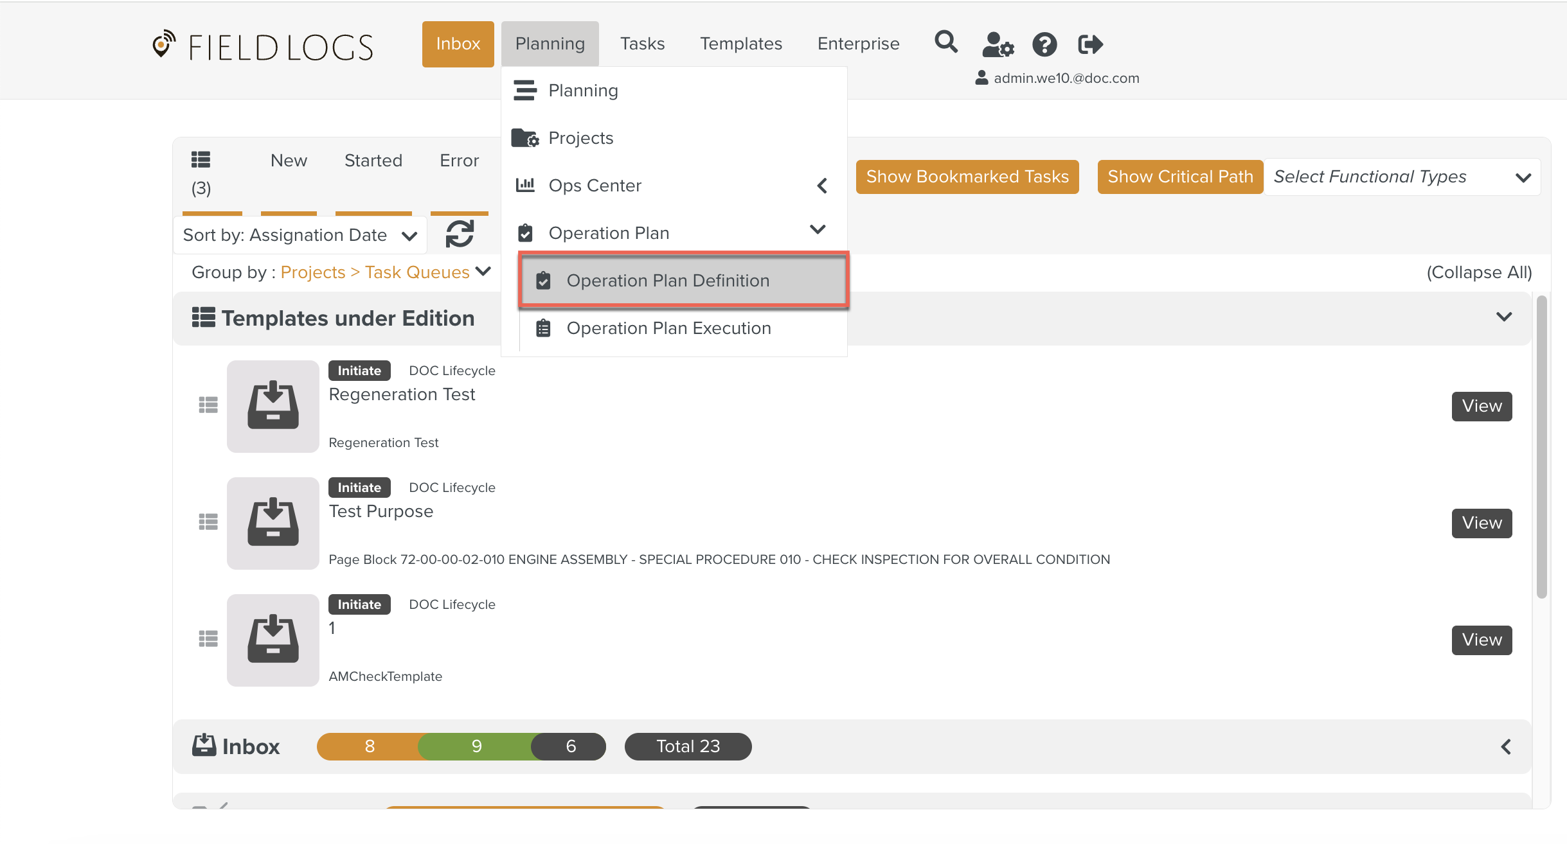This screenshot has height=844, width=1567.
Task: Click the refresh tasks icon
Action: (x=460, y=234)
